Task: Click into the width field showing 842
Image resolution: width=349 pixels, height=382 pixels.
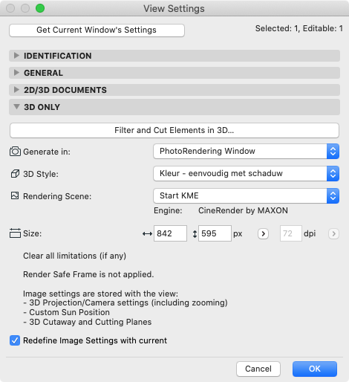Action: click(170, 233)
